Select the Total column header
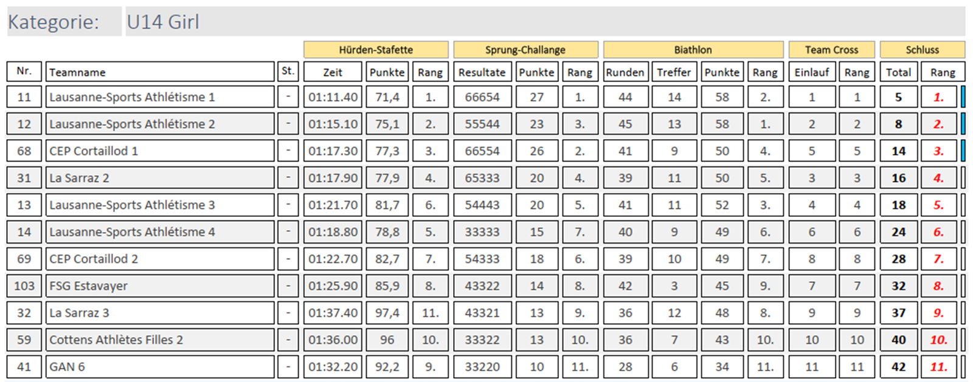Screen dimensions: 973x382 [898, 72]
